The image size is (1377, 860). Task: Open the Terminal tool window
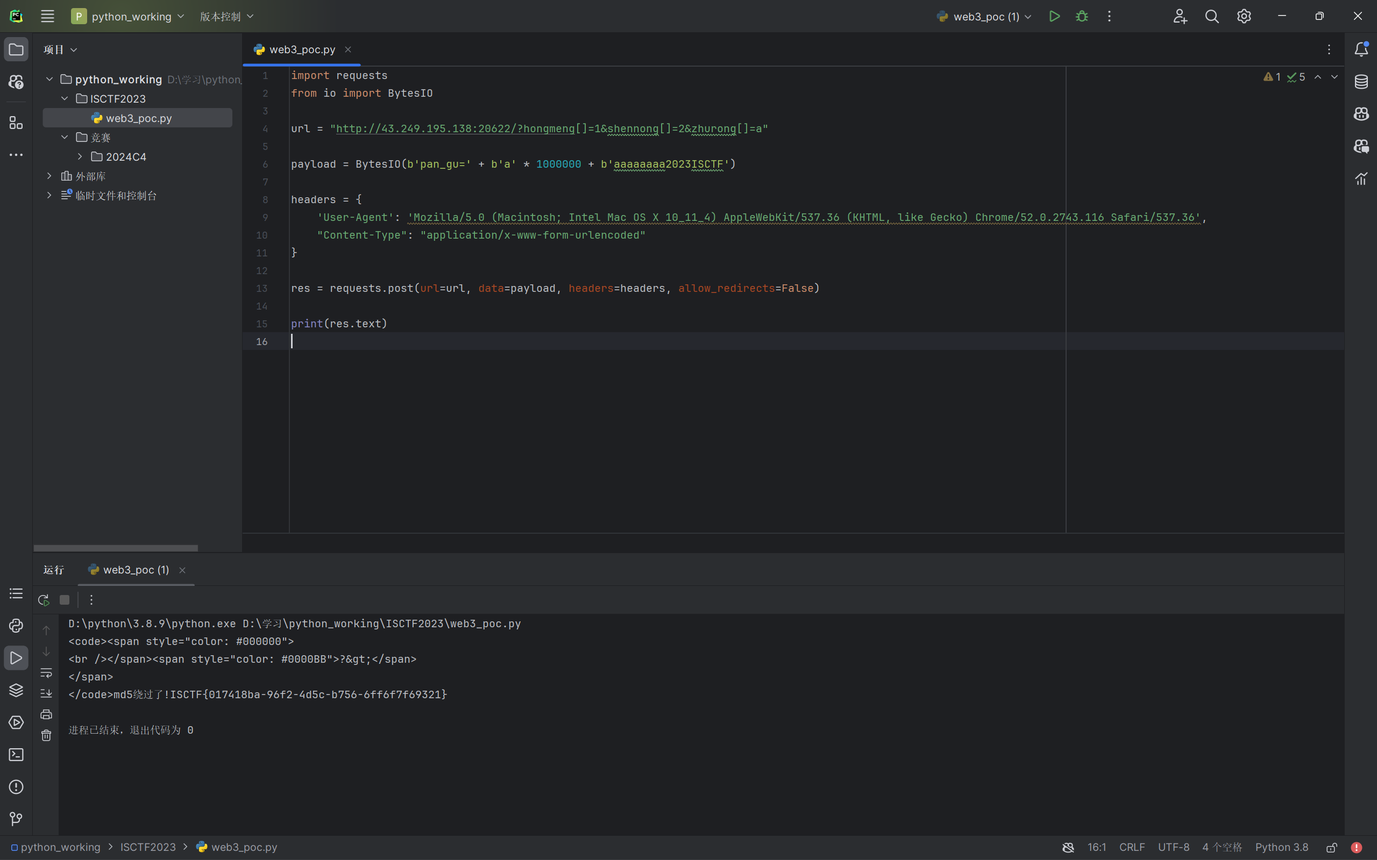(16, 755)
